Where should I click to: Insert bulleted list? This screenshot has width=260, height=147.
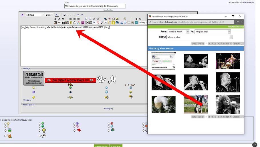click(x=90, y=19)
